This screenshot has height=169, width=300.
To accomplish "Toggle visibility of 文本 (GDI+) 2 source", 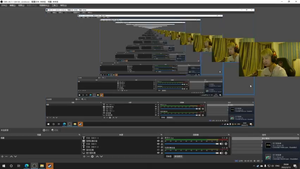I will 158,147.
